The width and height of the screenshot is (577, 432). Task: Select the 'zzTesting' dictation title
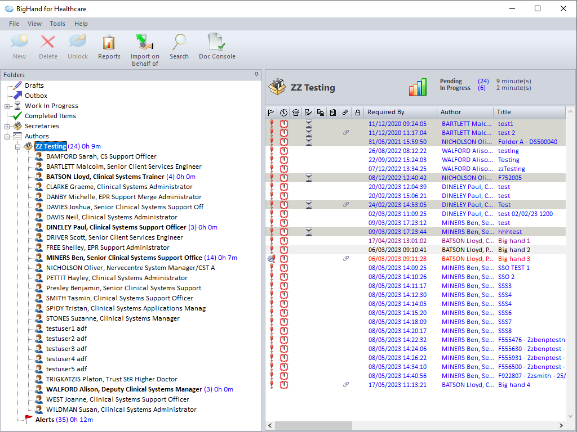pyautogui.click(x=511, y=169)
